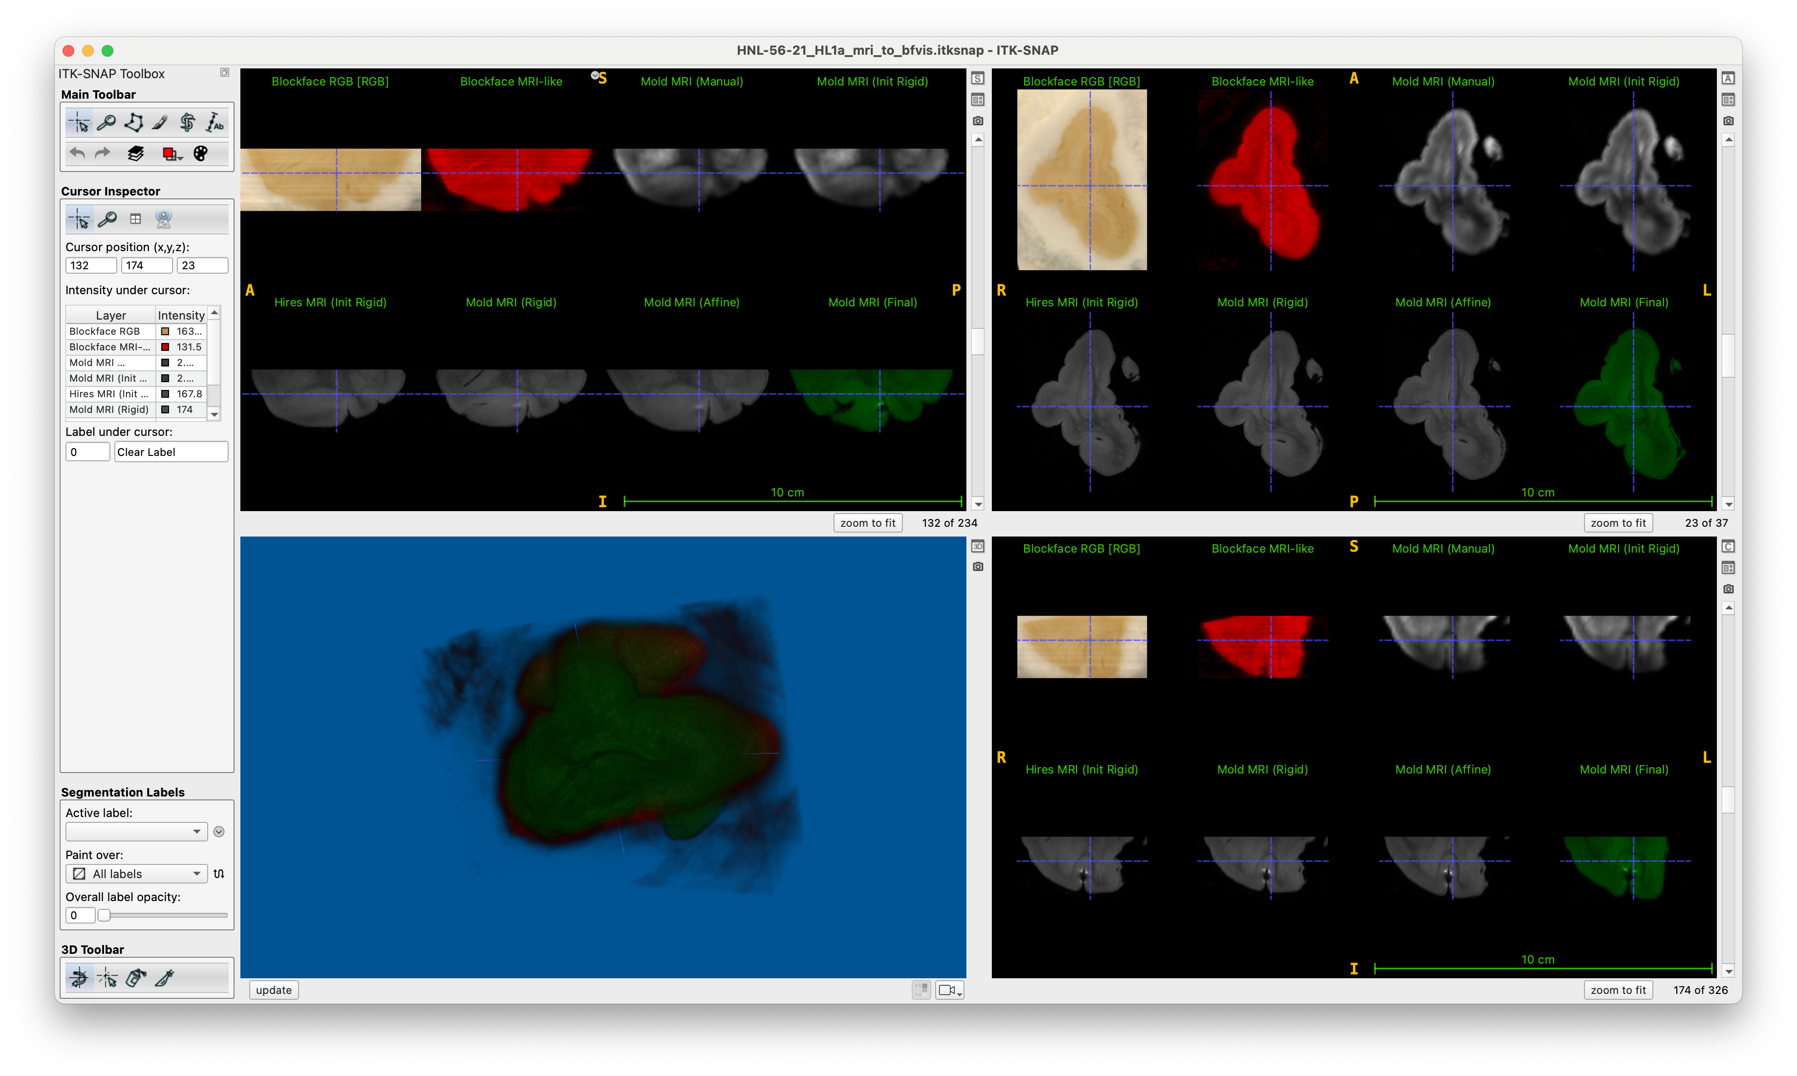Open the color palette label editor icon
1797x1076 pixels.
[x=201, y=153]
